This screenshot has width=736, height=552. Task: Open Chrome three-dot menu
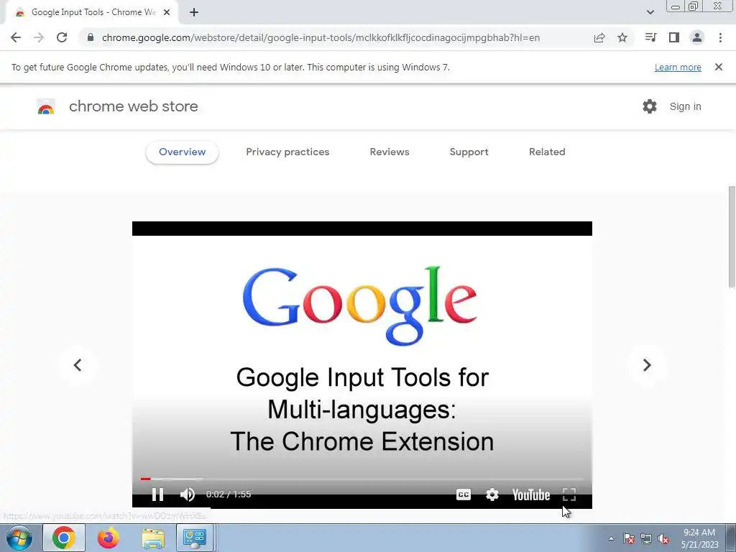720,37
